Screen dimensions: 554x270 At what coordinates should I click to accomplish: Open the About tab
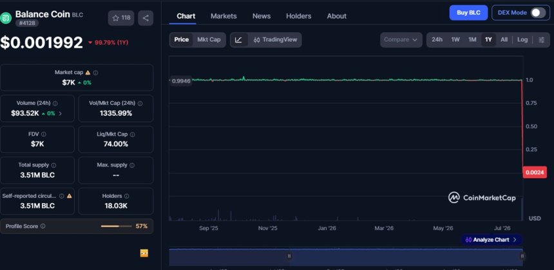click(337, 16)
